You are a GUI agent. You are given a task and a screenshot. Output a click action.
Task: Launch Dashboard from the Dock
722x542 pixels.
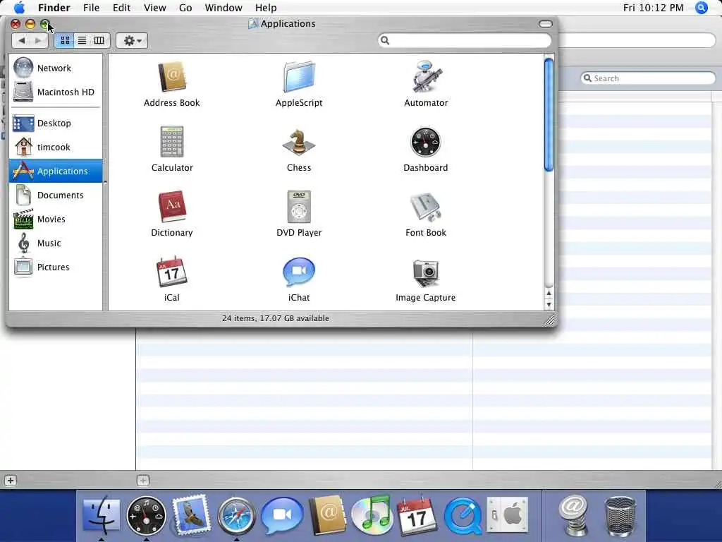click(146, 515)
